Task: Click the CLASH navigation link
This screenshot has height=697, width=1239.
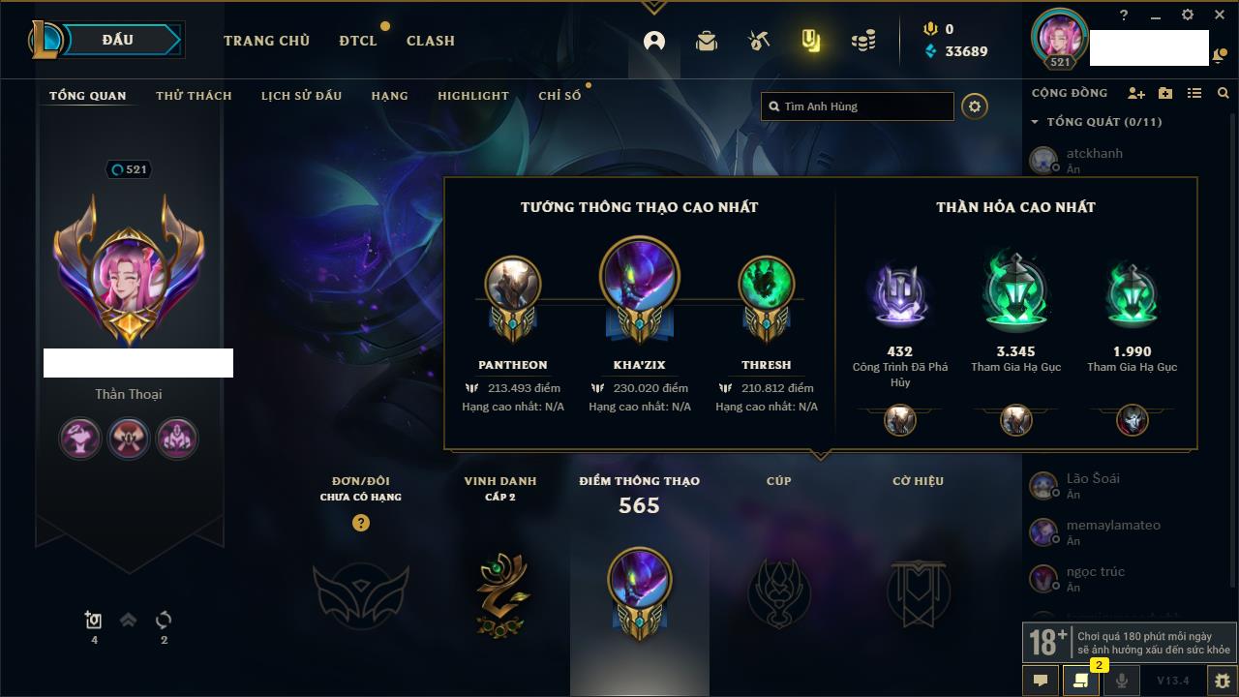Action: 431,41
